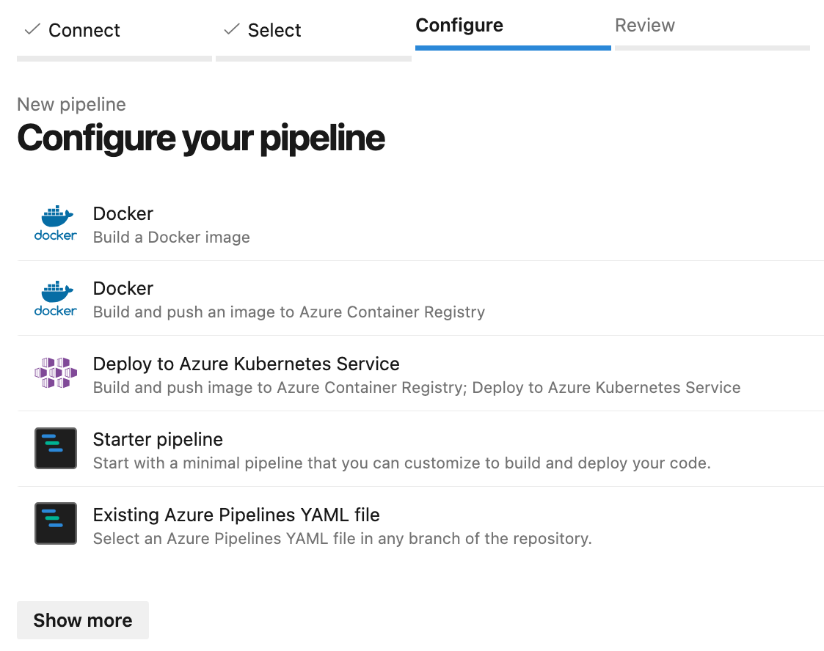Click 'Start with a minimal pipeline' description
824x651 pixels.
click(x=402, y=463)
